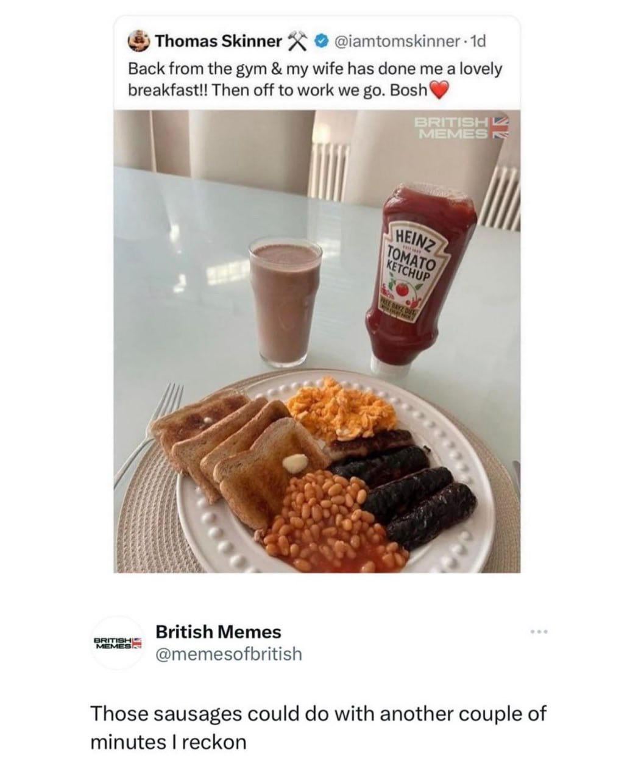Click the British Memes account name

[219, 631]
